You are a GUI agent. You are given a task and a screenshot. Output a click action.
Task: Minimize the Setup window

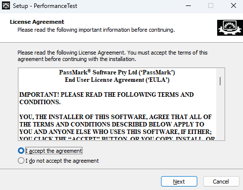[x=188, y=6]
